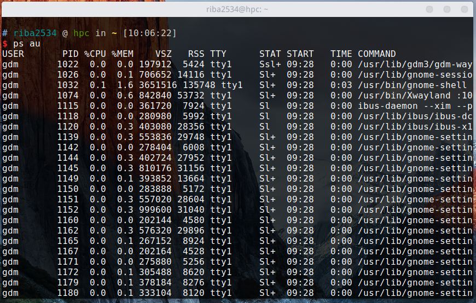
Task: Click the /usr/bin/gnome-shell command entry
Action: click(x=412, y=85)
